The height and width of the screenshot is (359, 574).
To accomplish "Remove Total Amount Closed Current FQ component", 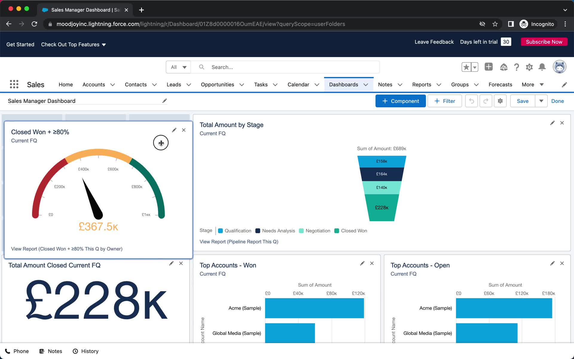I will coord(181,263).
